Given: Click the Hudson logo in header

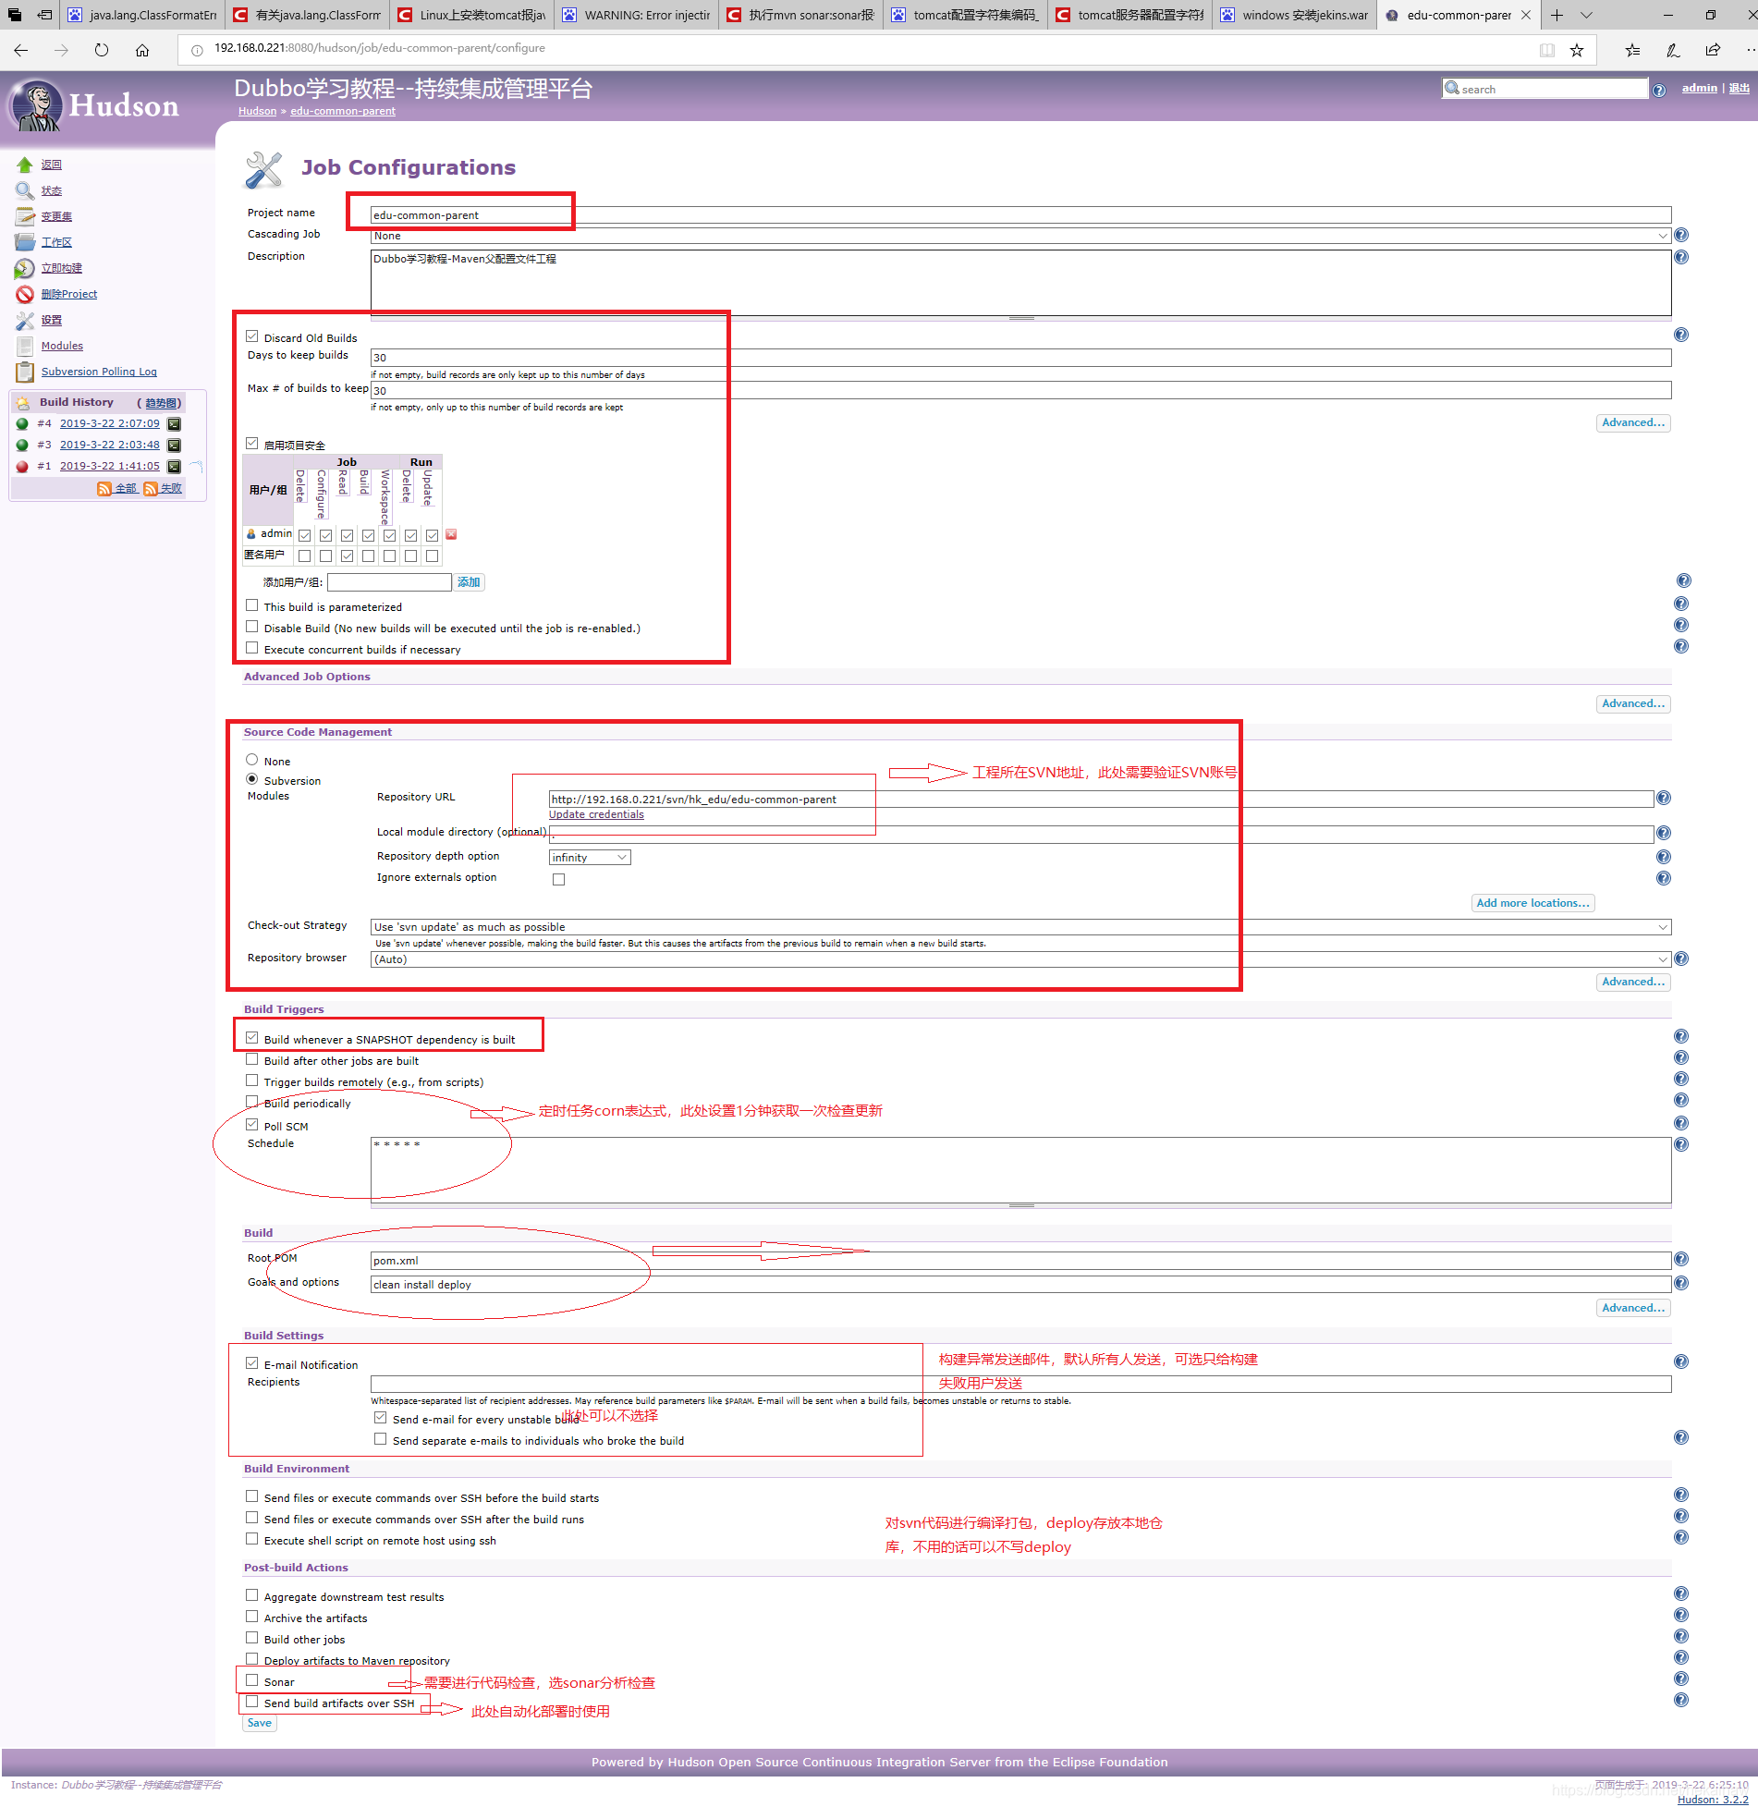Looking at the screenshot, I should (x=94, y=105).
